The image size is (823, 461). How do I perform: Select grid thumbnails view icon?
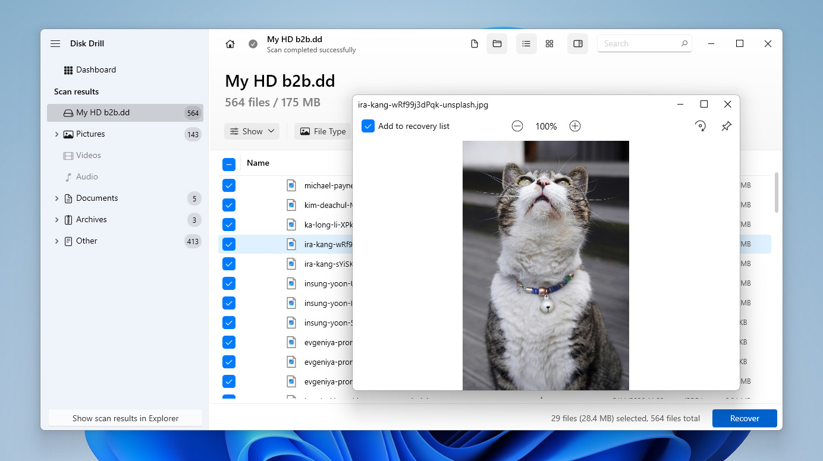549,44
